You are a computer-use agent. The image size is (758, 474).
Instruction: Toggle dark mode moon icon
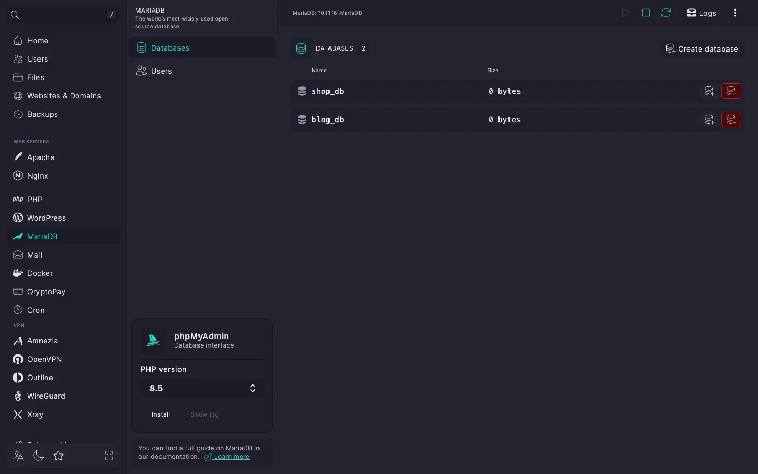(38, 456)
